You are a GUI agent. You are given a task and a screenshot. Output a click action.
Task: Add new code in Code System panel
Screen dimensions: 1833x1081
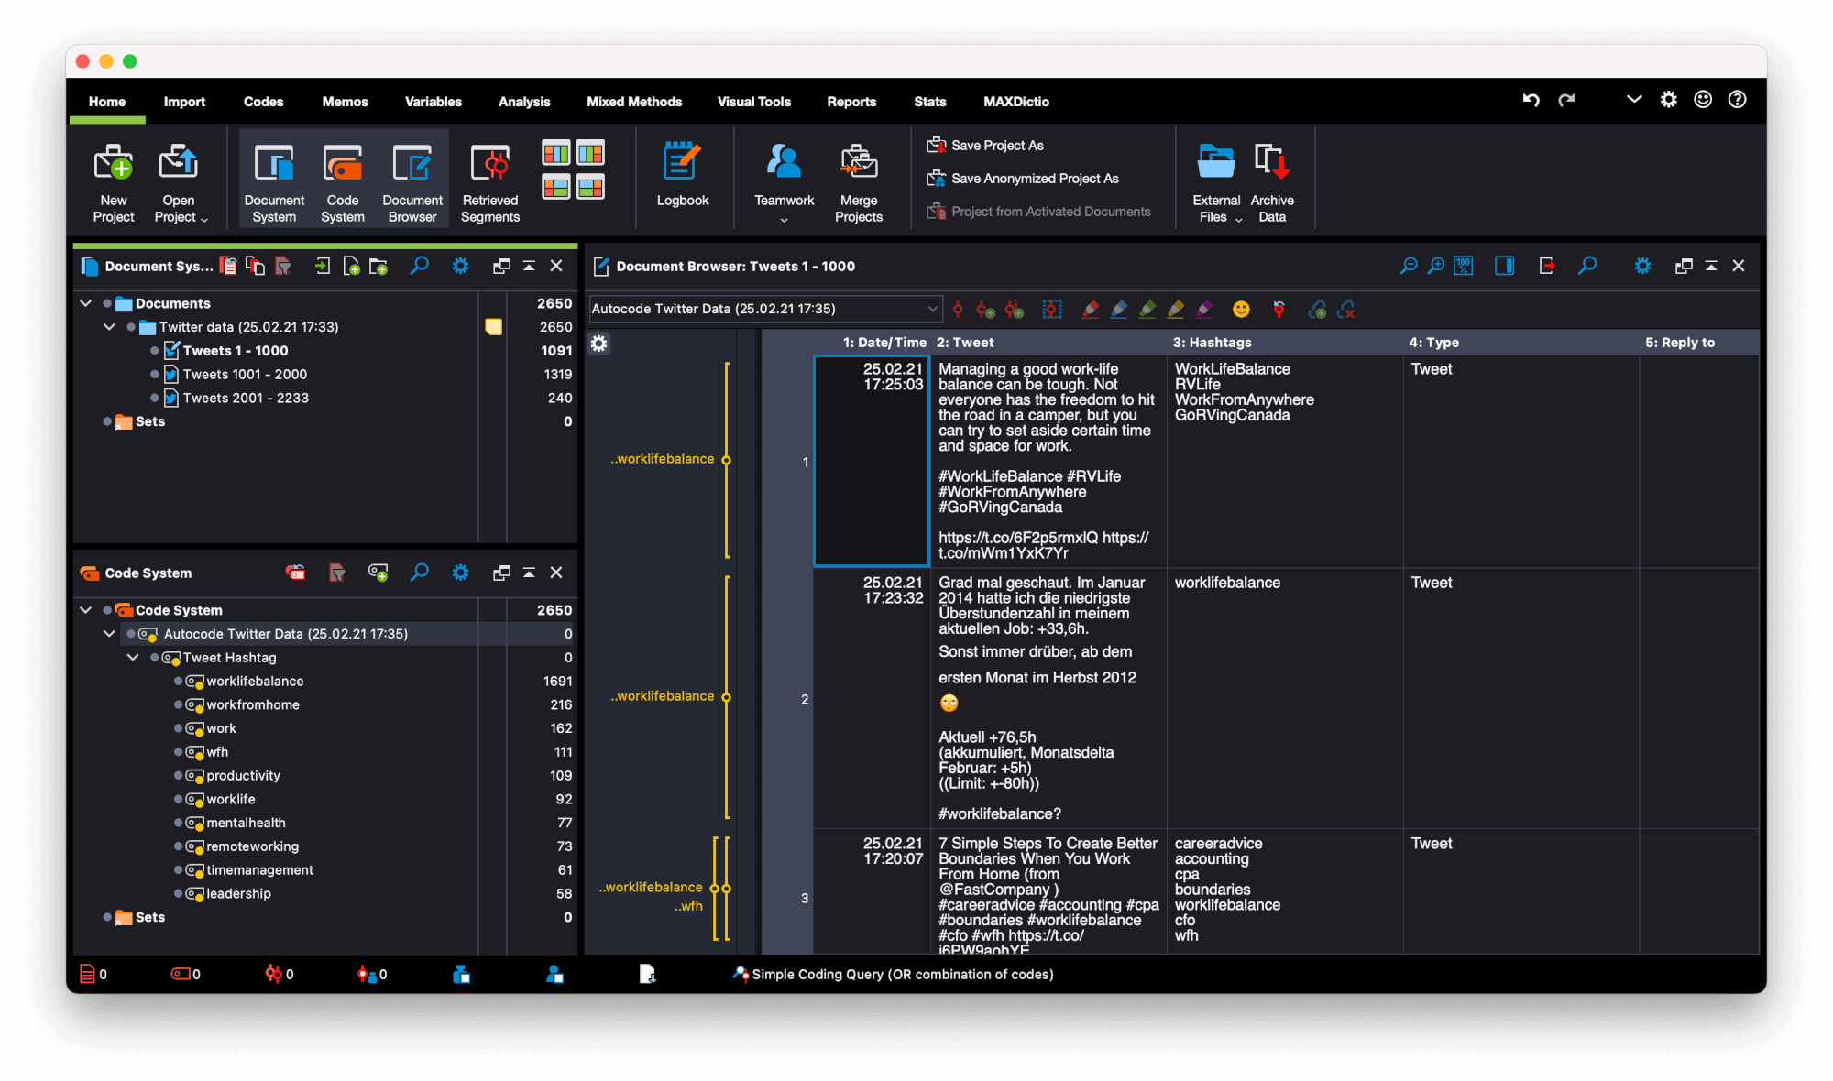[378, 573]
